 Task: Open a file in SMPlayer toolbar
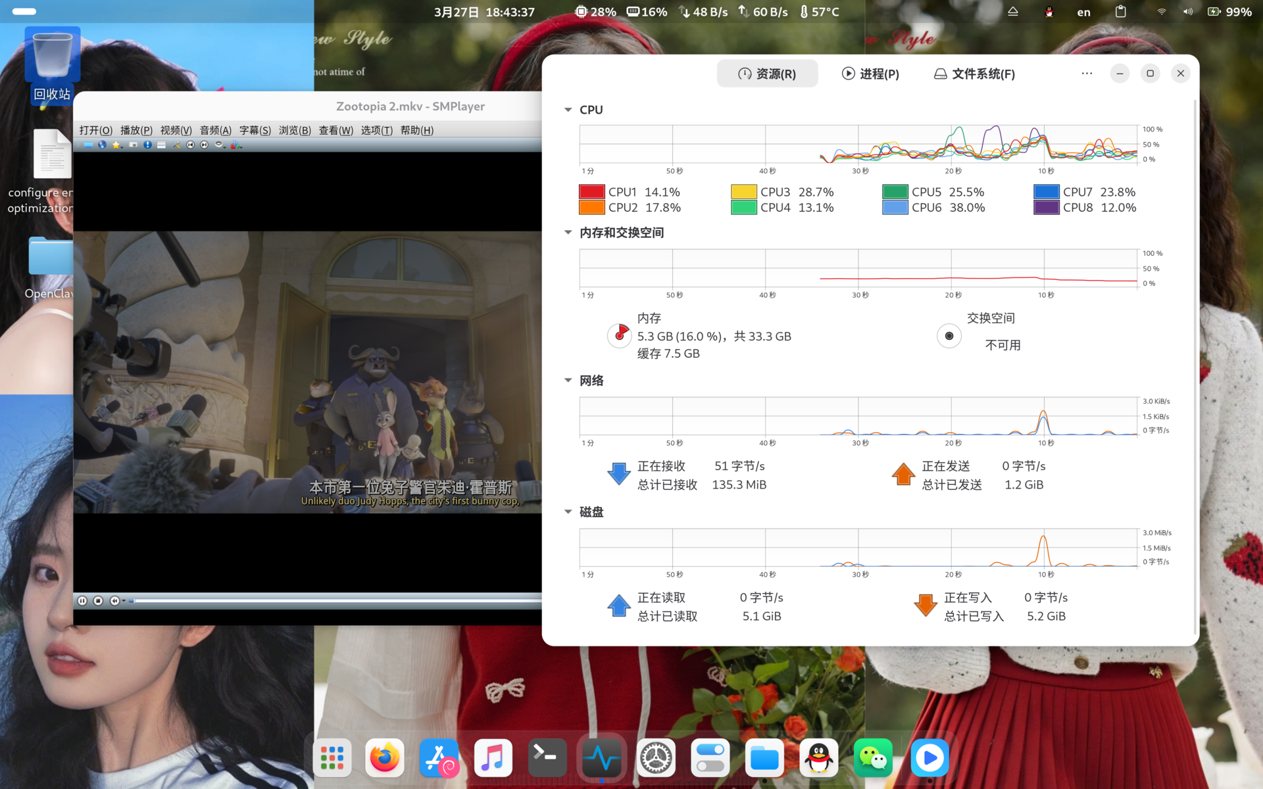87,145
